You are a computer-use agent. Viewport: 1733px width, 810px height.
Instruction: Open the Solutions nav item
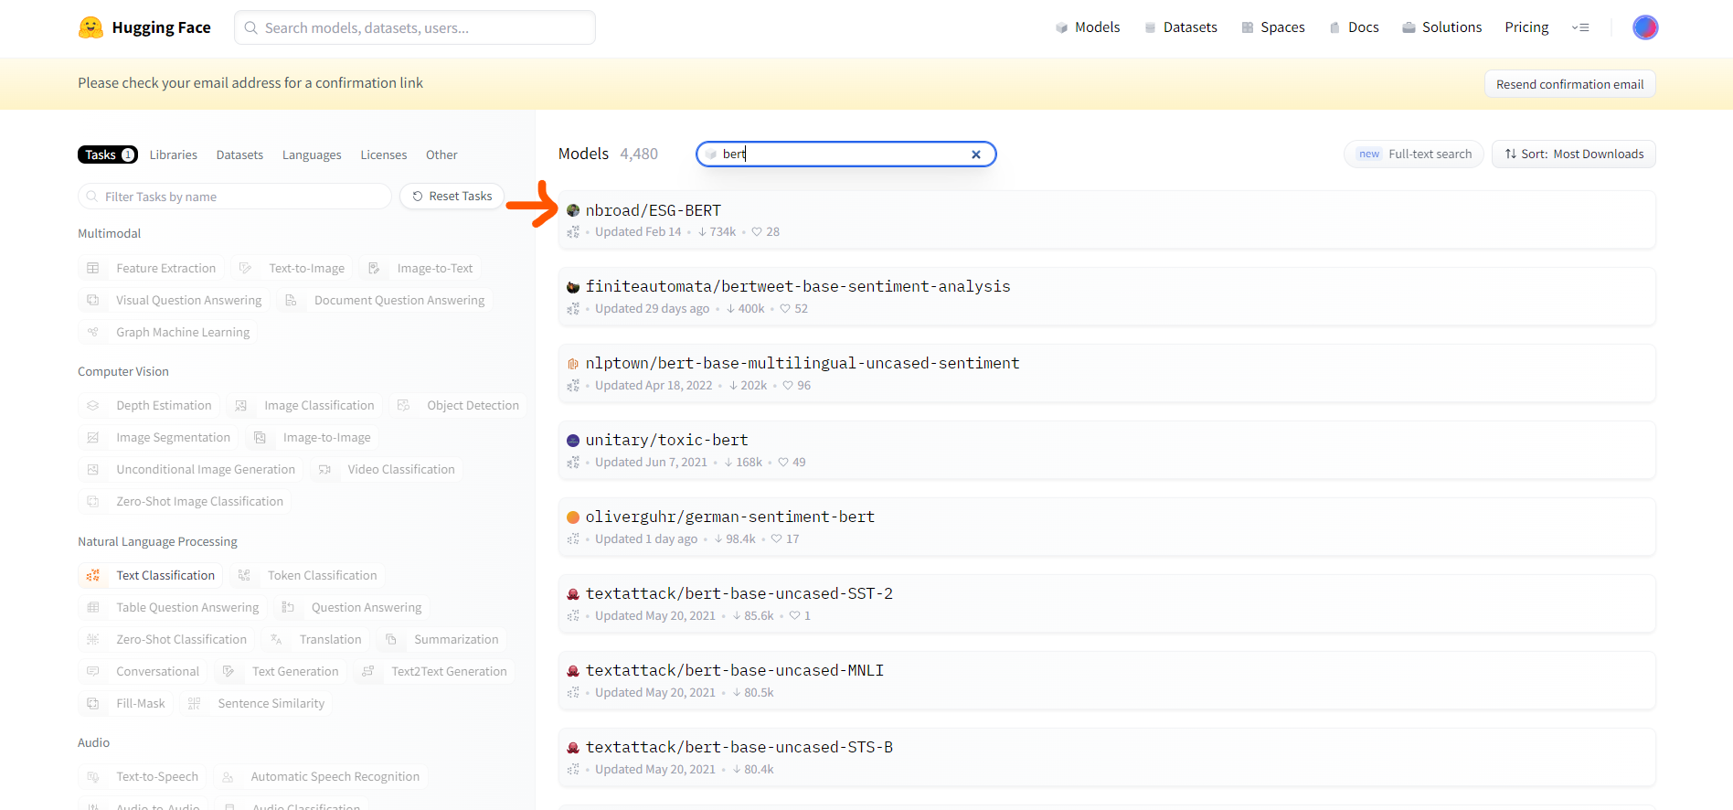click(x=1442, y=27)
